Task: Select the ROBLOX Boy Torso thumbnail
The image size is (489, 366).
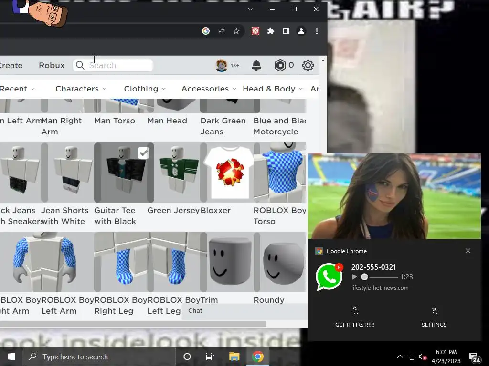Action: click(x=280, y=173)
